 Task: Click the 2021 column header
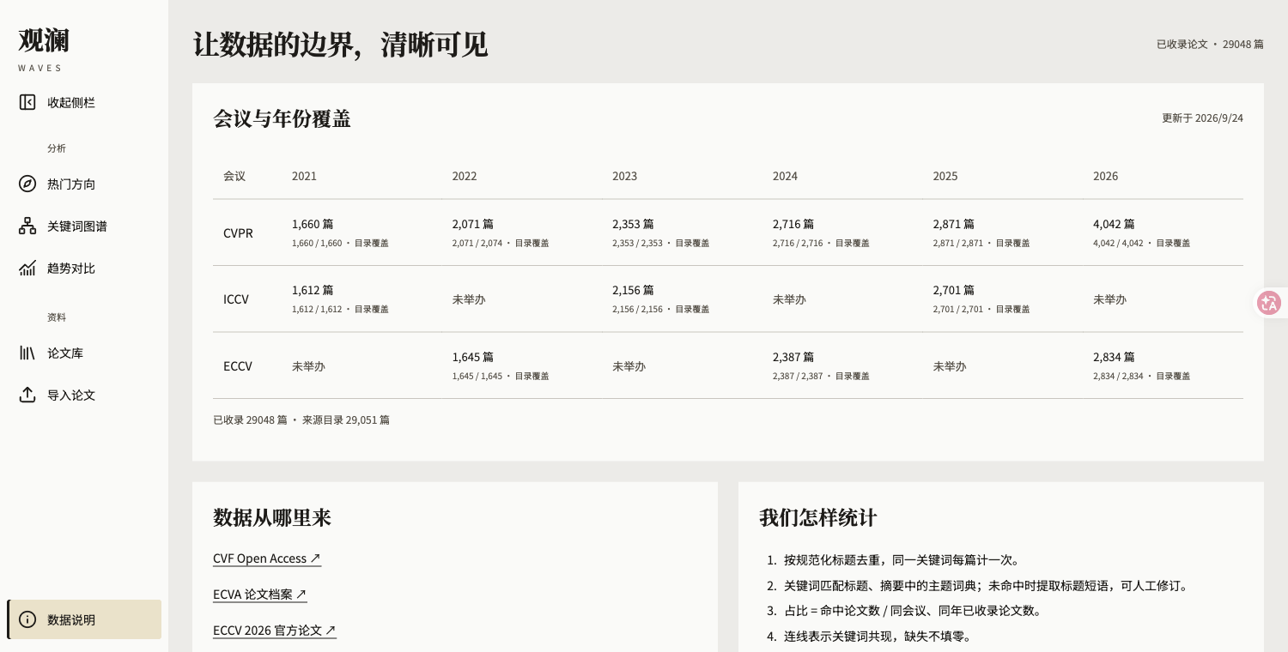click(304, 176)
